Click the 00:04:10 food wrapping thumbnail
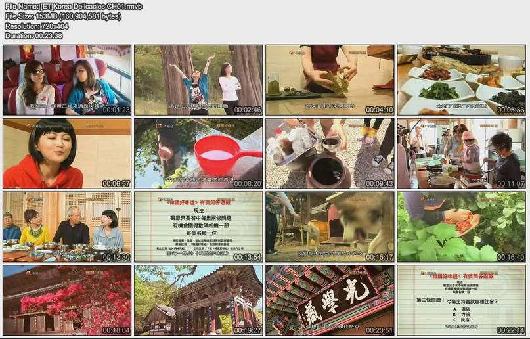The image size is (530, 339). point(330,80)
